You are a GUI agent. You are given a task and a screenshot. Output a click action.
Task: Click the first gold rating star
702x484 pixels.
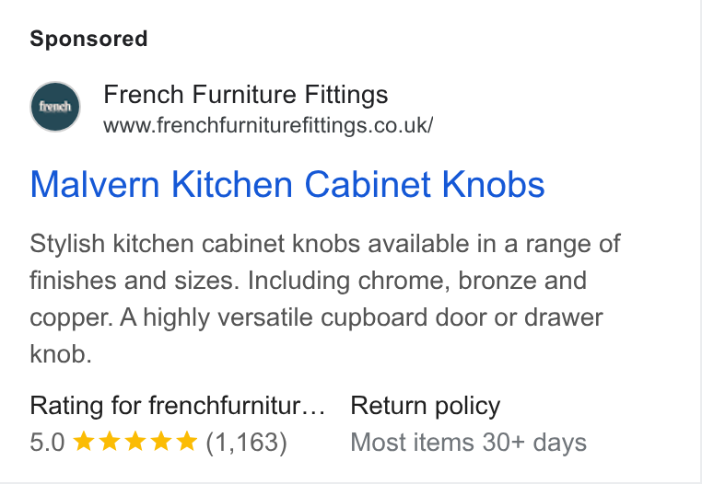tap(83, 442)
